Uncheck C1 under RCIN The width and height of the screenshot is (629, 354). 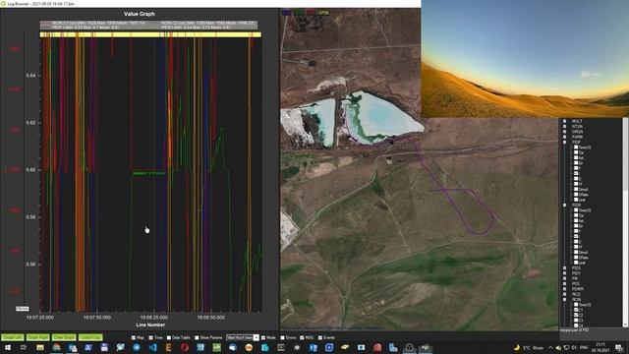tap(576, 310)
